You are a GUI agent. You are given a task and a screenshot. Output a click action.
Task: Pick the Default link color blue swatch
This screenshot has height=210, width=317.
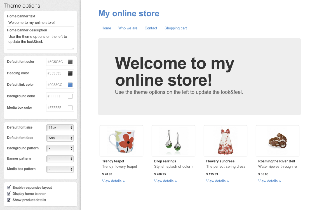click(70, 85)
